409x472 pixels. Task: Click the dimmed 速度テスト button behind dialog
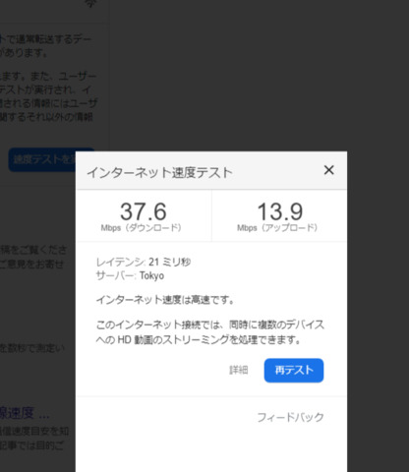coord(42,159)
